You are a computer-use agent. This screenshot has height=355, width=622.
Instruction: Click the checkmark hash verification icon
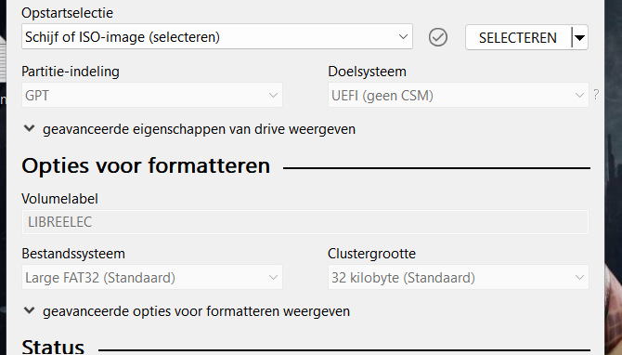(438, 37)
